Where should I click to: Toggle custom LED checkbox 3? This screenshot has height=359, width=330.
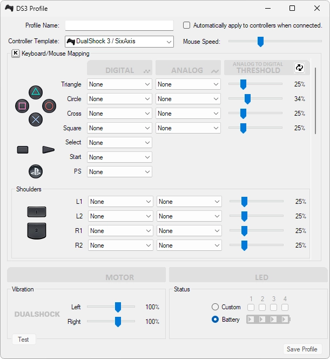tap(273, 307)
